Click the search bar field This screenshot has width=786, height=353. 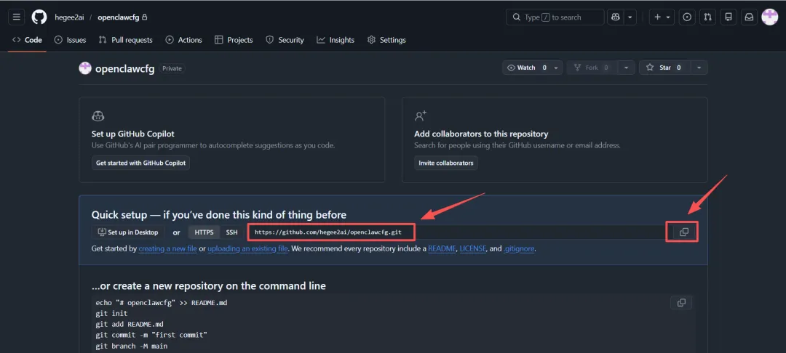click(555, 17)
